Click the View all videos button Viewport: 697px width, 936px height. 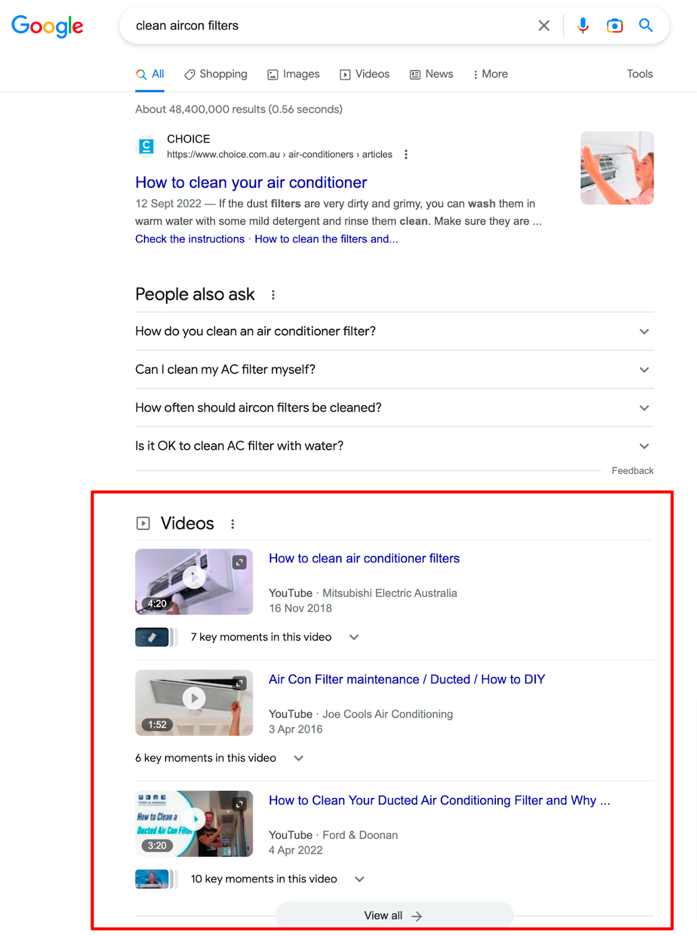tap(394, 916)
